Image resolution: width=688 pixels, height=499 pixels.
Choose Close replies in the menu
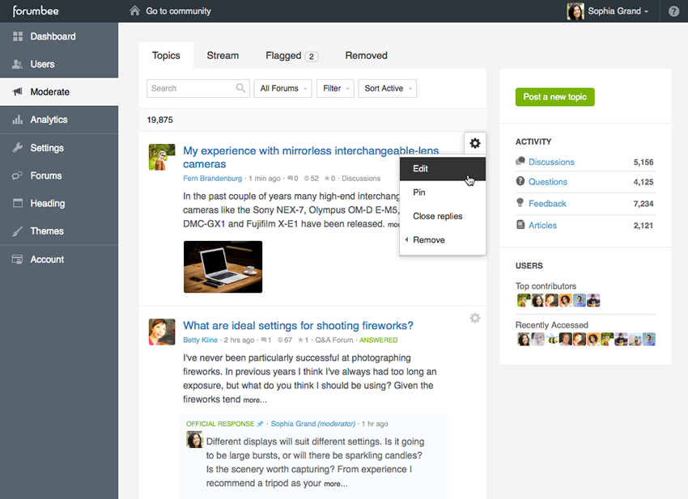coord(437,216)
